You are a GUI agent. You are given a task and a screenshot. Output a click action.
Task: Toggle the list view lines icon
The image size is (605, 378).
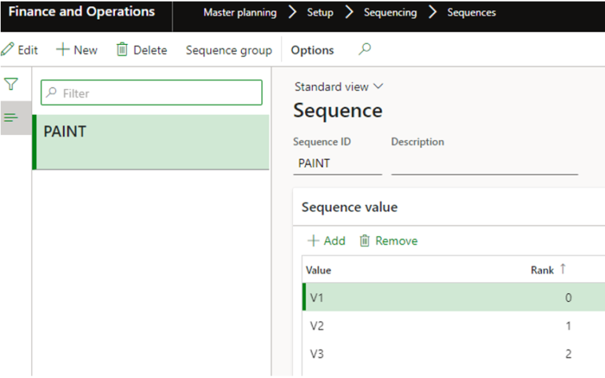(11, 118)
